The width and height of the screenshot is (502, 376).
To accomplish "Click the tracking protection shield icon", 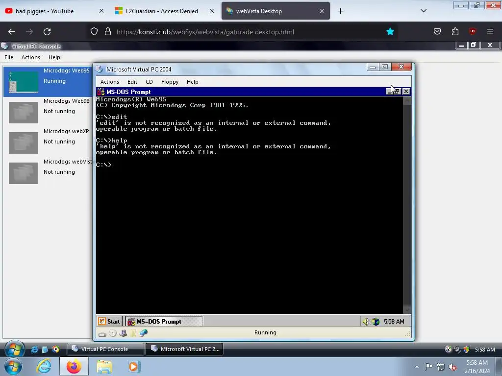I will [94, 32].
